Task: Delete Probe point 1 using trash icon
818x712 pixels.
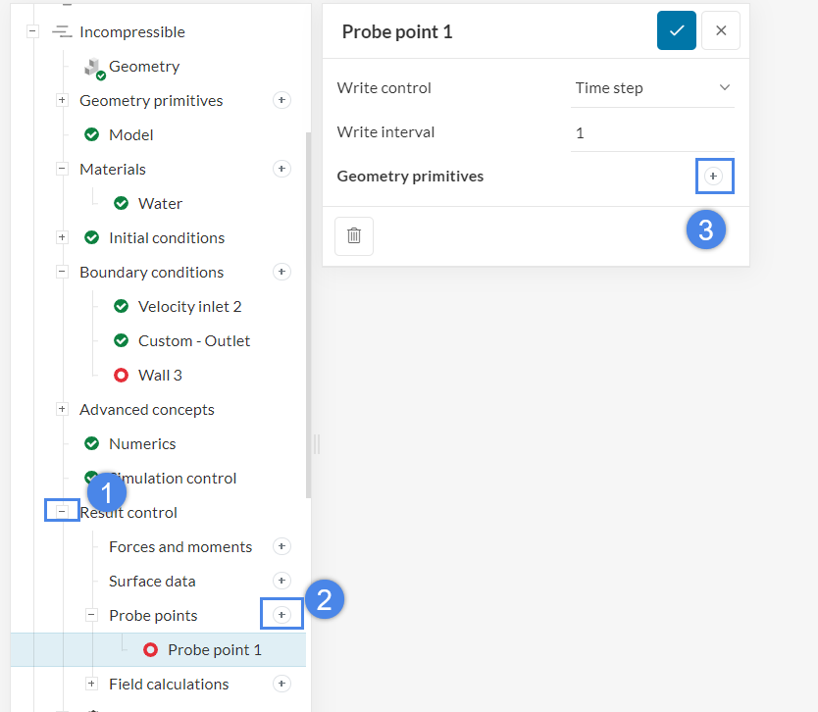Action: (354, 236)
